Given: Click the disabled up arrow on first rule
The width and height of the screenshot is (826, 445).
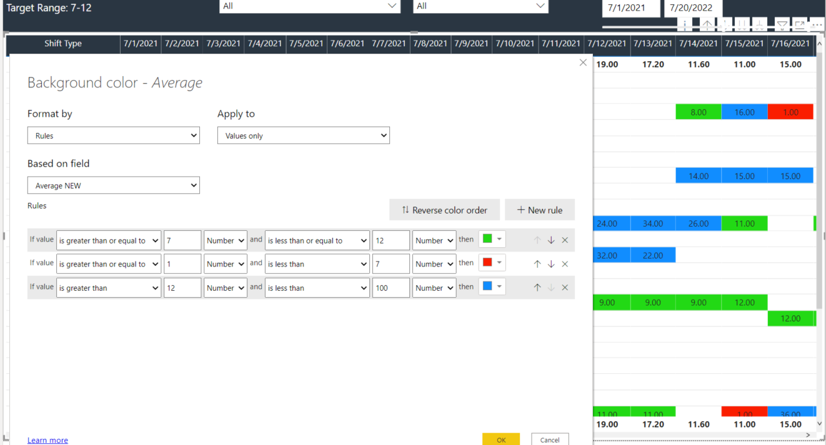Looking at the screenshot, I should pyautogui.click(x=537, y=240).
